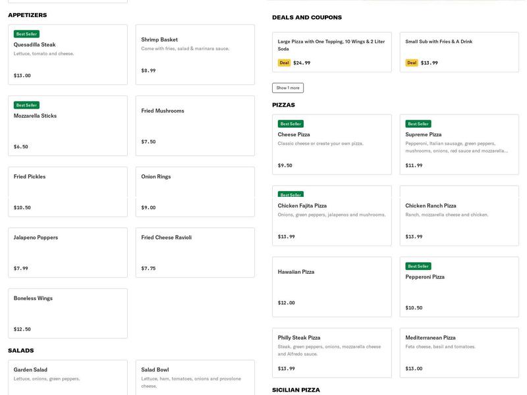Open the Fried Pickles item

[67, 192]
